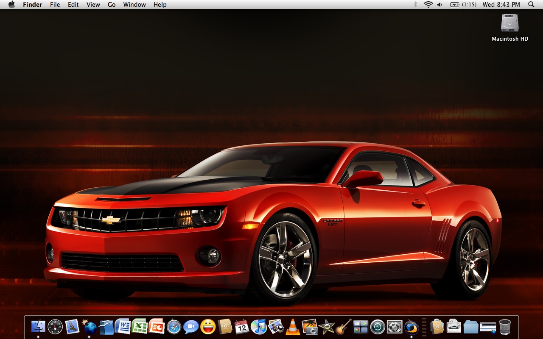
Task: Open Address Book app in Dock
Action: [225, 327]
